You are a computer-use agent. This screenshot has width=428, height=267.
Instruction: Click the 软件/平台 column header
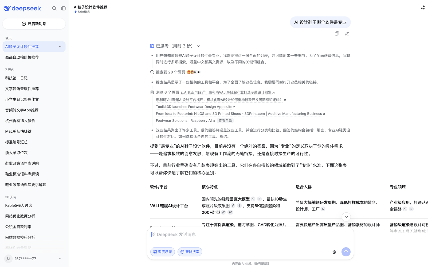tap(159, 187)
